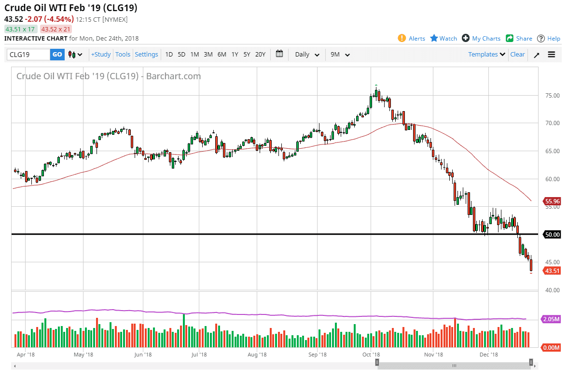Click the 50.00 horizontal line price label
The width and height of the screenshot is (568, 370).
552,234
